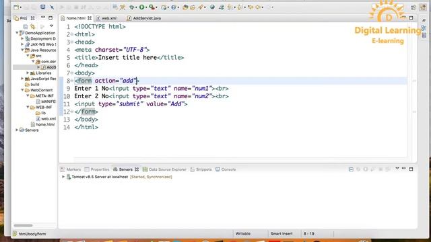431x242 pixels.
Task: Collapse the Java Resources node
Action: (22, 50)
